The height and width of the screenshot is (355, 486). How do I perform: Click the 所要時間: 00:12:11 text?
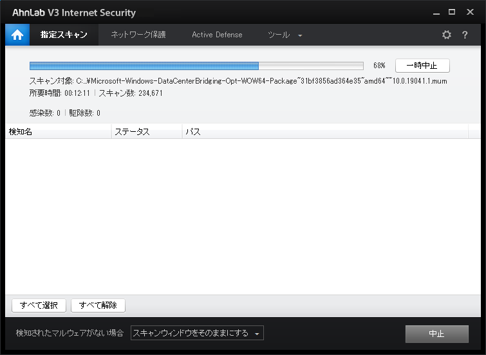click(x=59, y=93)
